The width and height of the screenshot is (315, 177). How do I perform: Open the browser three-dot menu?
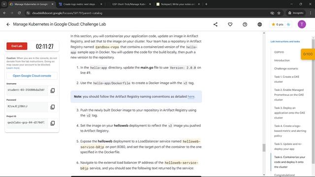click(311, 13)
